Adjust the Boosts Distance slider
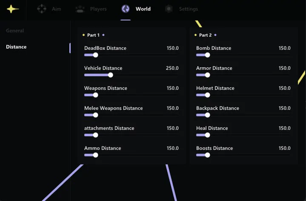Viewport: 306px width, 201px height. pyautogui.click(x=207, y=155)
